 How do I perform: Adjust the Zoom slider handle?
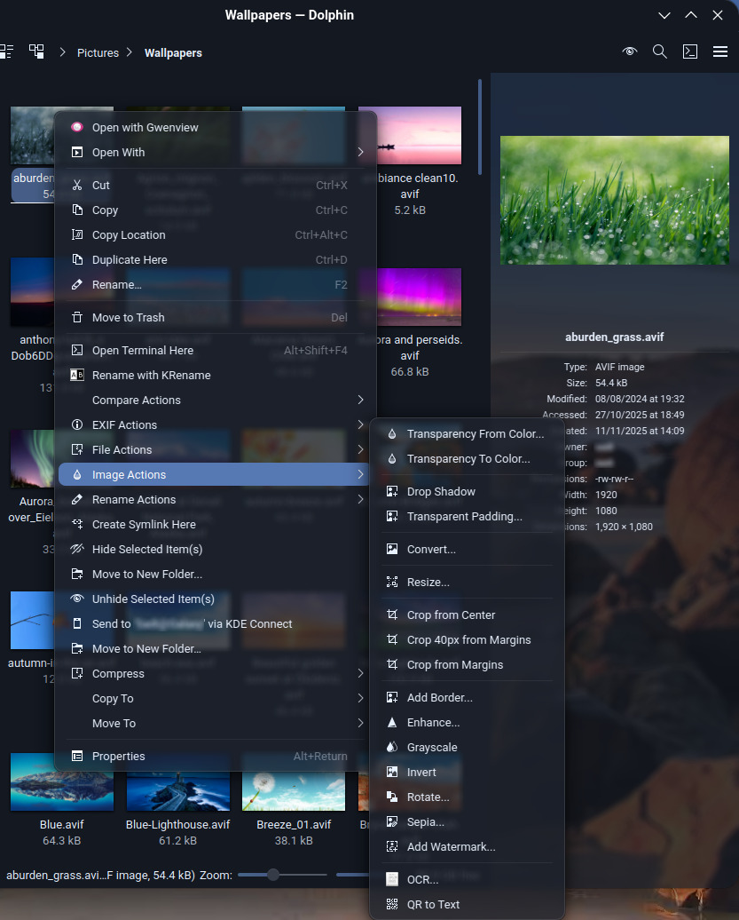pyautogui.click(x=273, y=875)
